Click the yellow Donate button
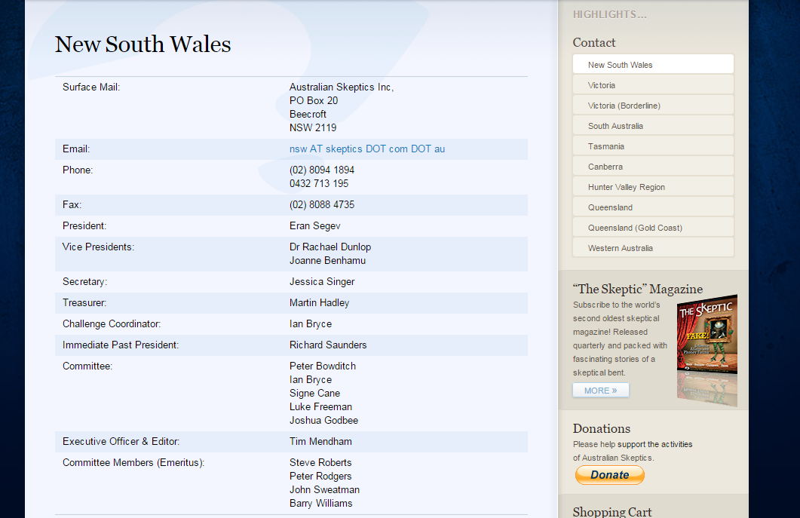This screenshot has width=800, height=518. point(609,475)
